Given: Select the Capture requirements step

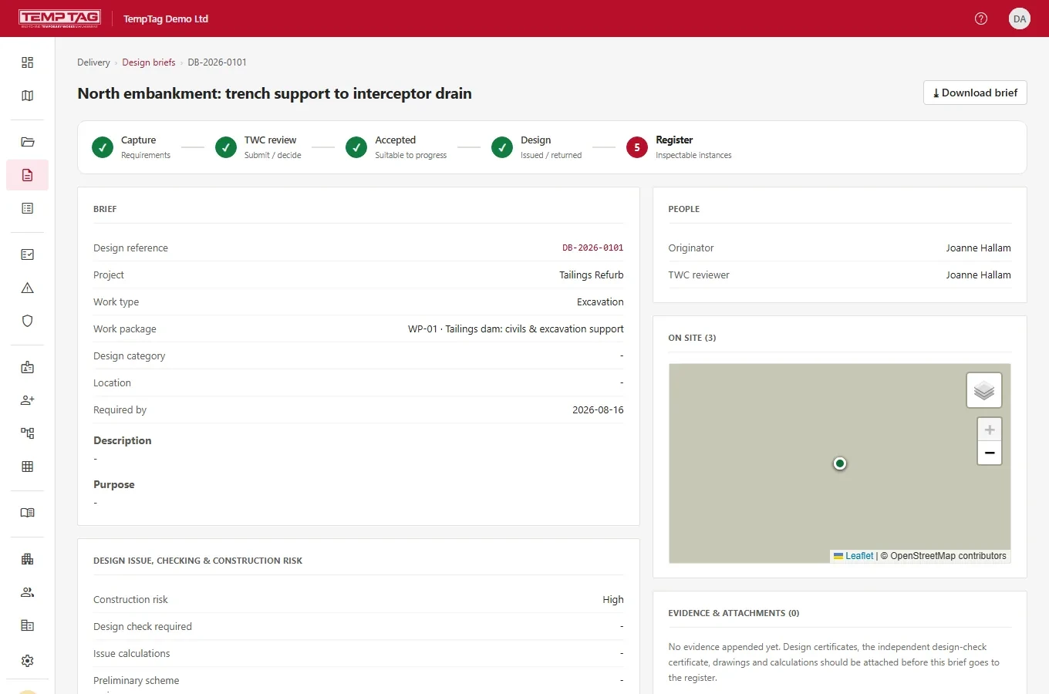Looking at the screenshot, I should tap(131, 147).
